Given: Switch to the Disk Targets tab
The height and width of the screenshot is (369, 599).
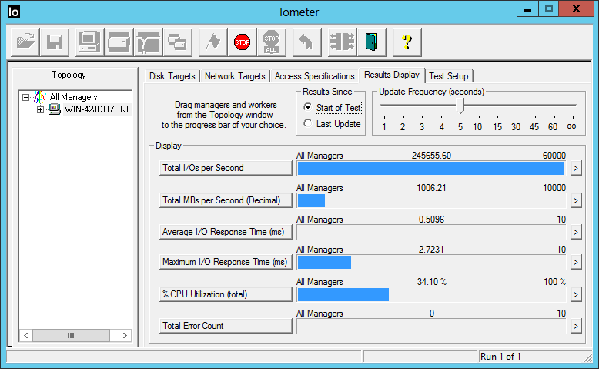Looking at the screenshot, I should click(172, 76).
